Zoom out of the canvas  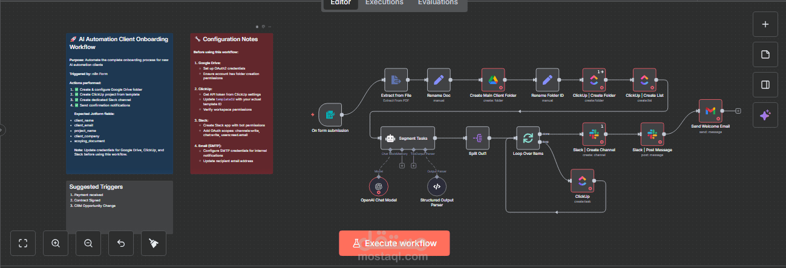tap(88, 243)
